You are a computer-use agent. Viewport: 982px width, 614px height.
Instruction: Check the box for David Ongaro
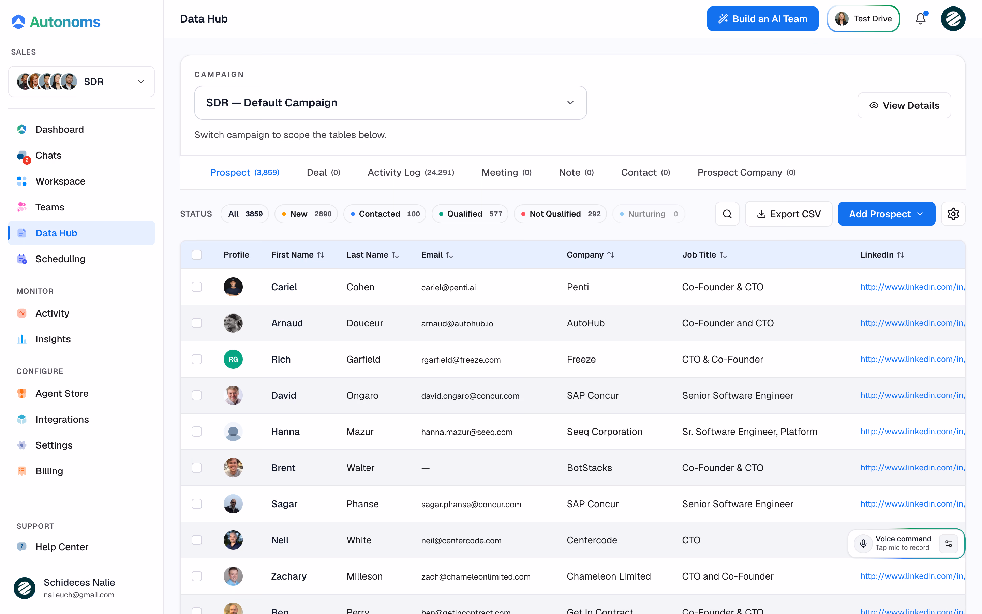coord(197,395)
